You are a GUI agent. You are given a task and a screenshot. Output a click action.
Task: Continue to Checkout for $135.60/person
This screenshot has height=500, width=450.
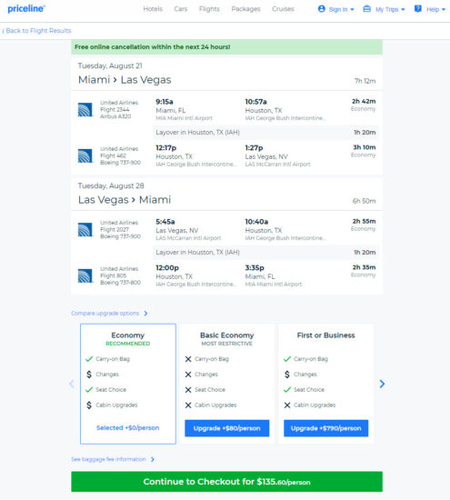tap(226, 482)
